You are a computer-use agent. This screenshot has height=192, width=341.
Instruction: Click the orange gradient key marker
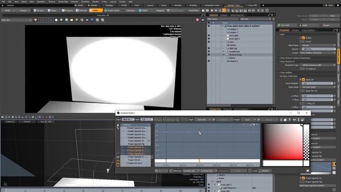pos(199,161)
